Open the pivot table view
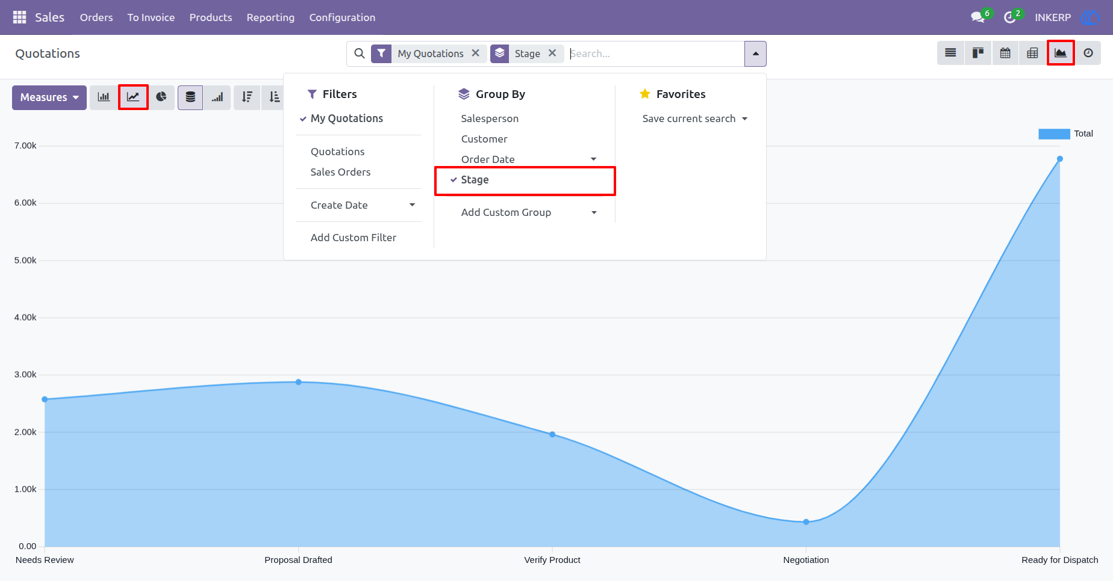Screen dimensions: 1113x581 [x=1032, y=54]
